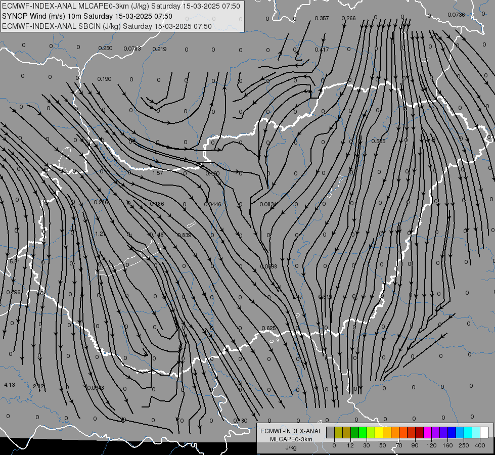The height and width of the screenshot is (455, 495).
Task: Click the white swatch ending the legend
Action: click(484, 433)
